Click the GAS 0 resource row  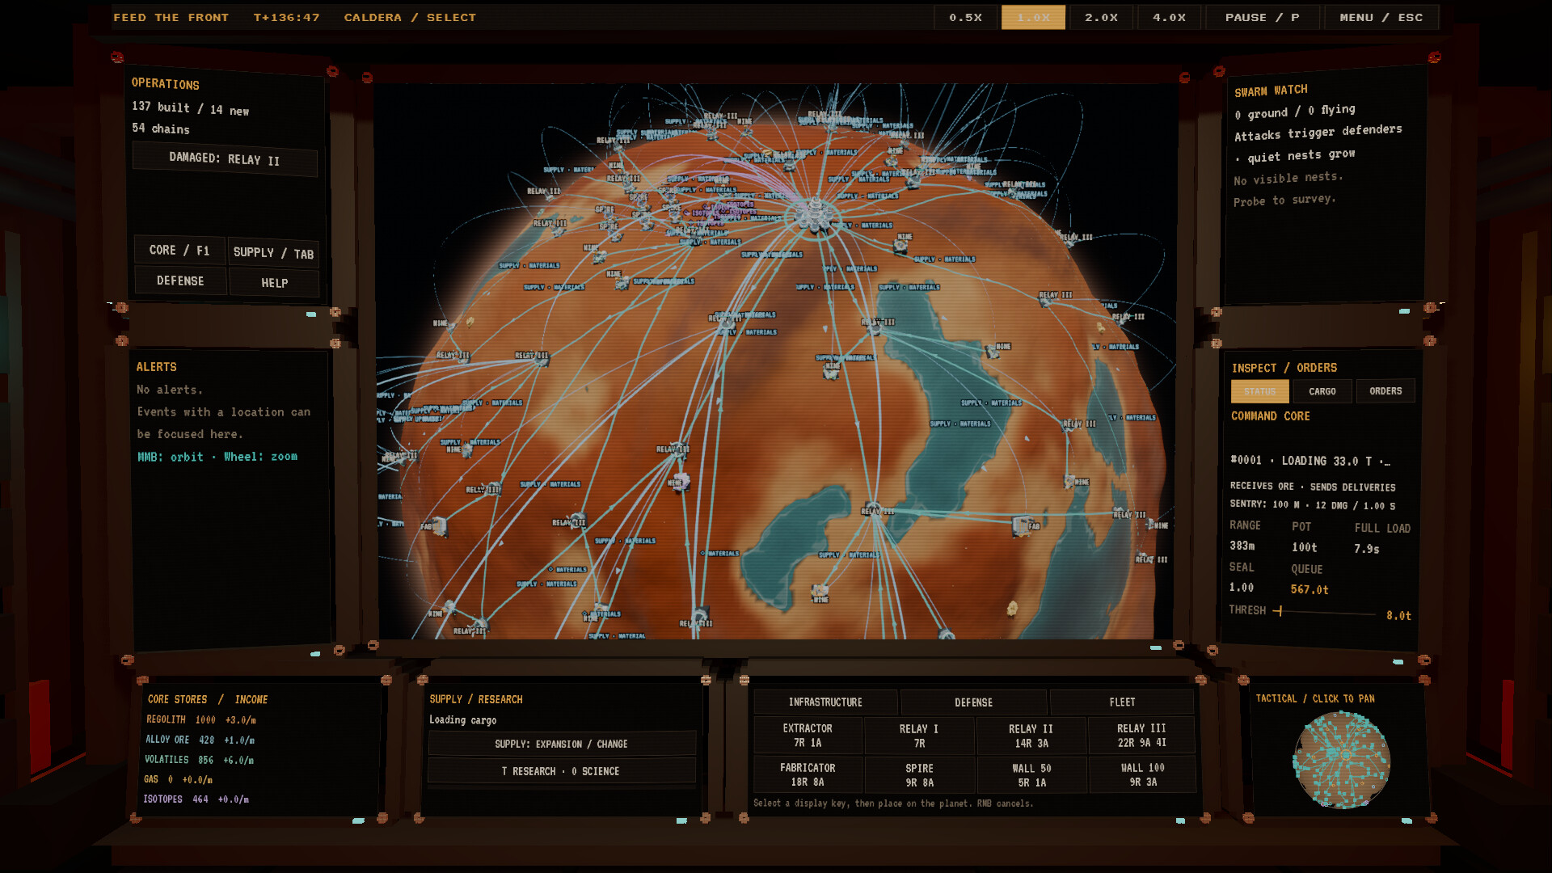click(x=178, y=779)
